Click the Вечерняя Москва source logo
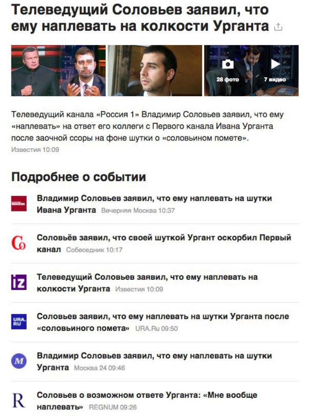Viewport: 316px width, 416px height. point(19,203)
